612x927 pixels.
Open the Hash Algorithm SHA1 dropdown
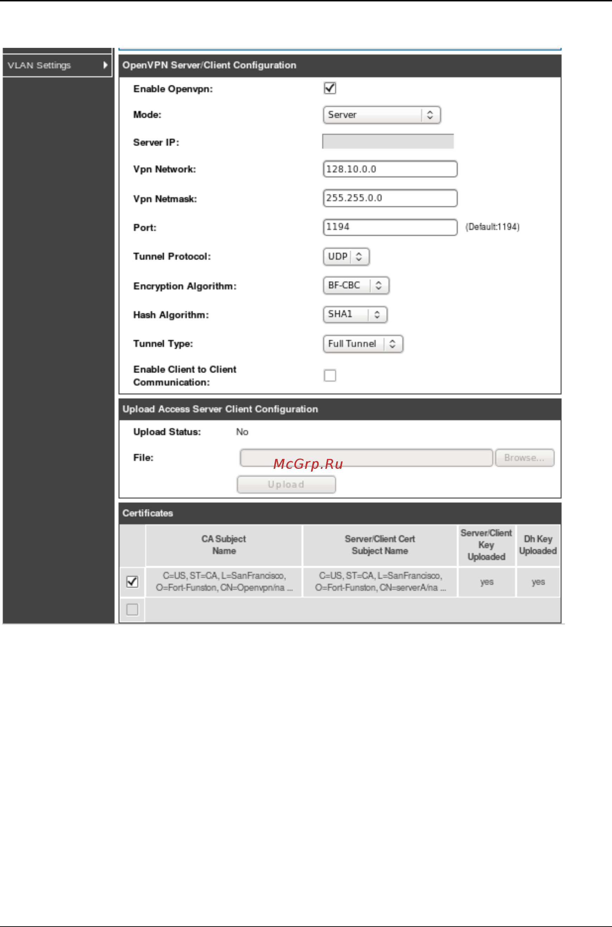point(355,314)
